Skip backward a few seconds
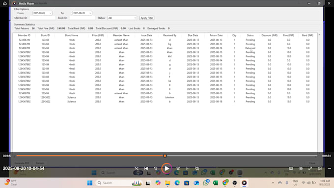Image resolution: width=334 pixels, height=188 pixels. (156, 168)
